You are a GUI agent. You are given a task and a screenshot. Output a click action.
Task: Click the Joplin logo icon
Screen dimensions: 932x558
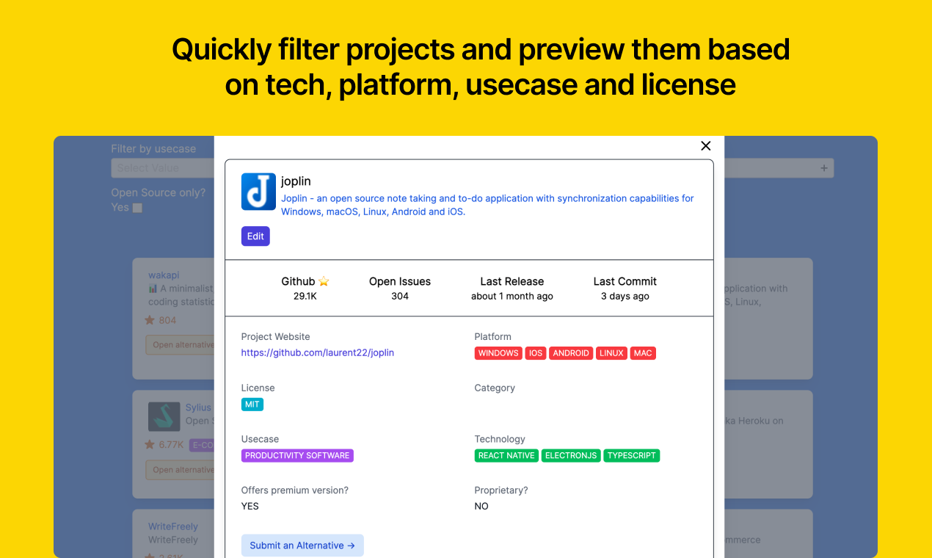(258, 192)
